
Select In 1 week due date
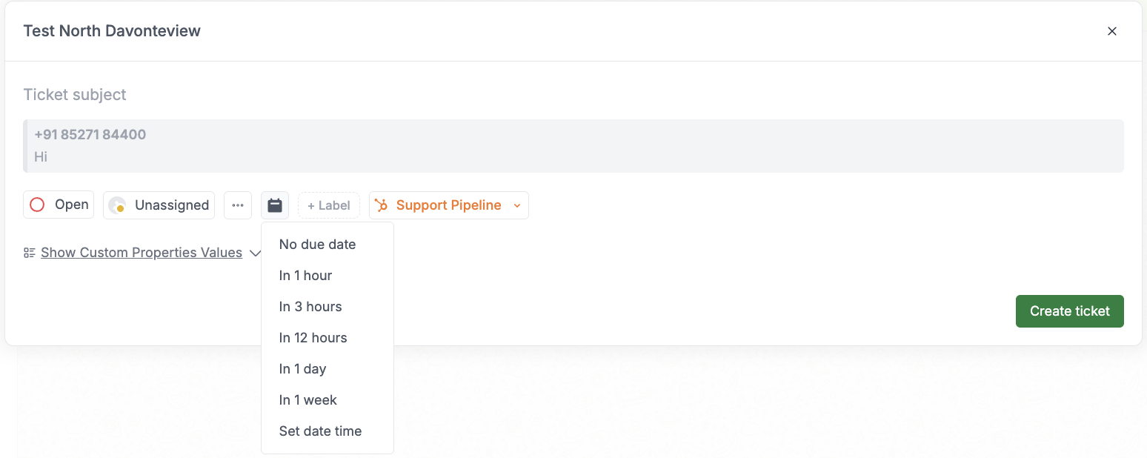[308, 399]
